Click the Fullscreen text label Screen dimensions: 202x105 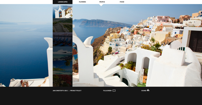(107, 90)
